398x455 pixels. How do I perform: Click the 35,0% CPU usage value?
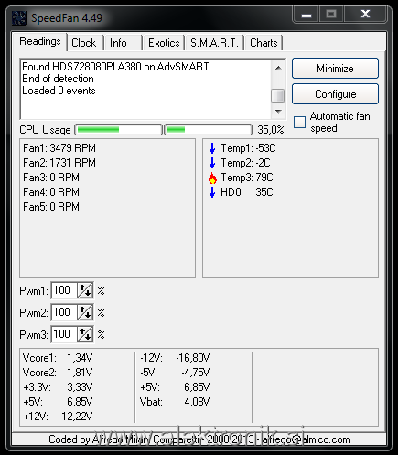tap(271, 130)
